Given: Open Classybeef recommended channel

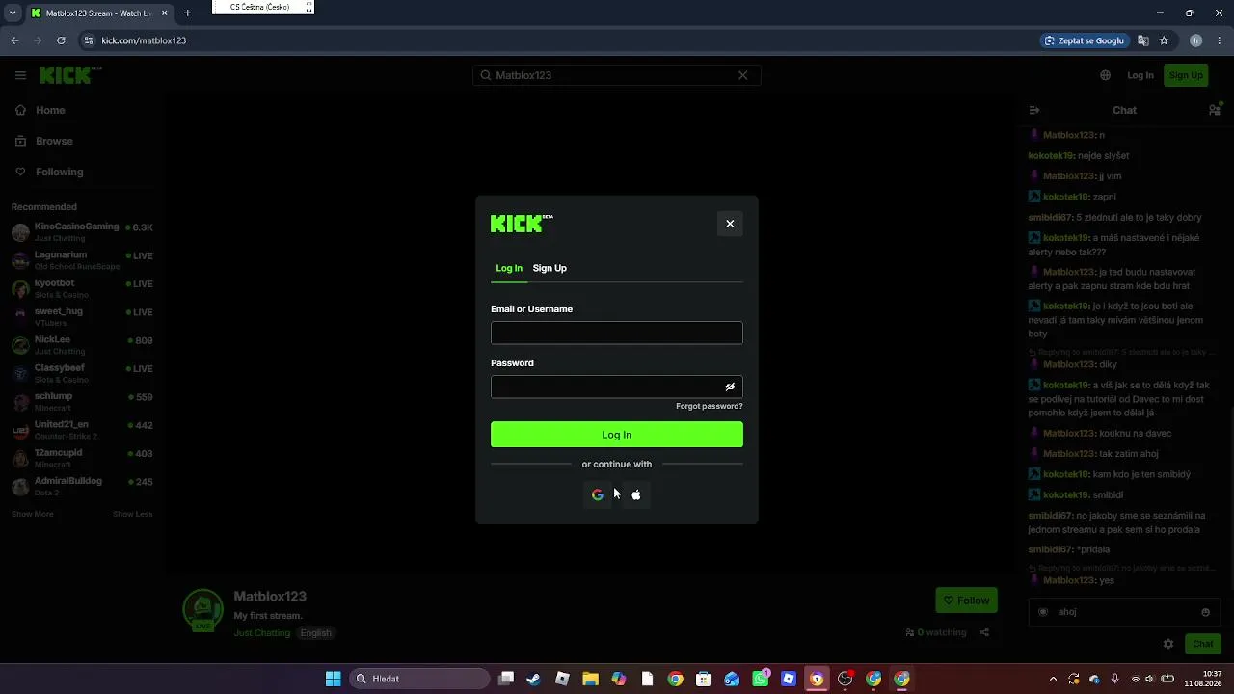Looking at the screenshot, I should click(x=82, y=373).
